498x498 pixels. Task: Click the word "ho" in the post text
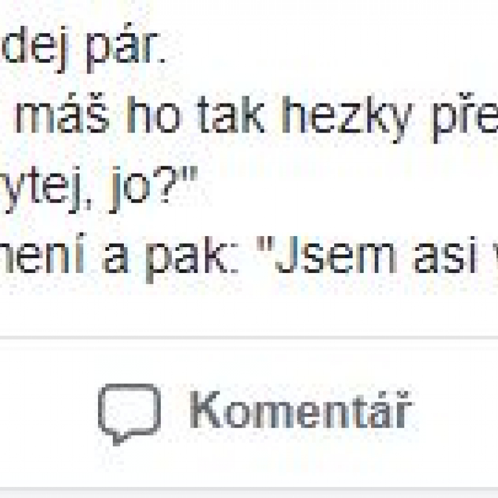(x=155, y=113)
